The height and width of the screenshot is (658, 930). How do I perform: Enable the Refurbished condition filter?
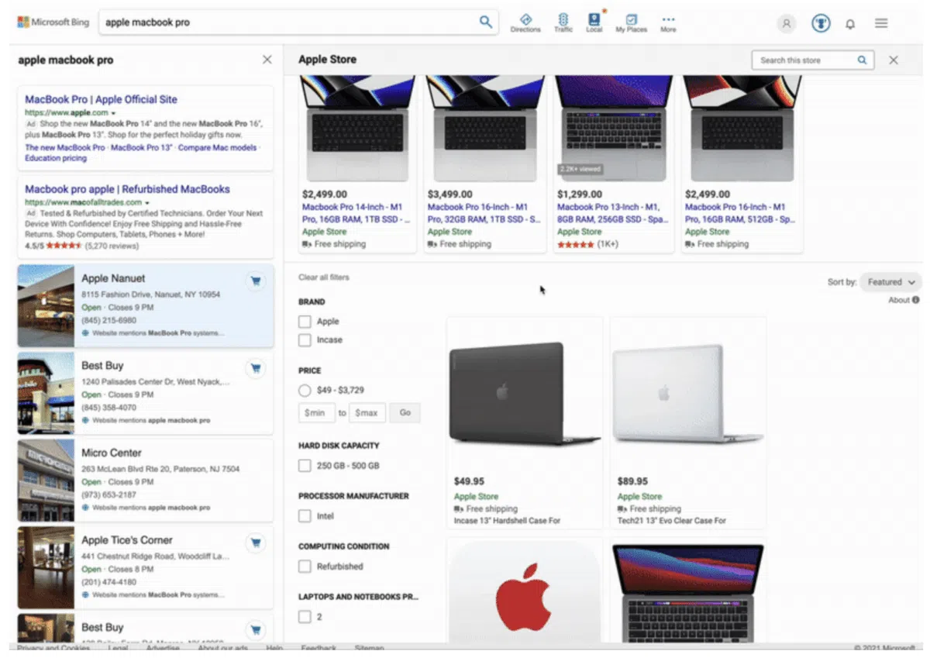point(305,567)
